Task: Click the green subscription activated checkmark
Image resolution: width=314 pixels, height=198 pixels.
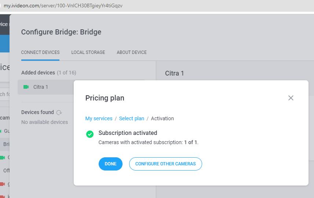Action: pos(90,134)
